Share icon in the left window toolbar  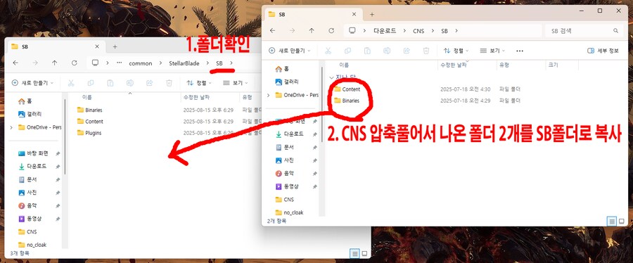click(x=149, y=83)
